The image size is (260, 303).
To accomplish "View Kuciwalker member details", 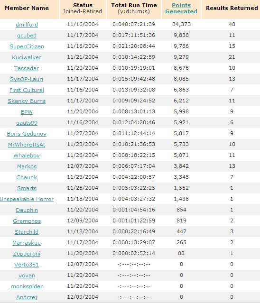I will (x=27, y=57).
